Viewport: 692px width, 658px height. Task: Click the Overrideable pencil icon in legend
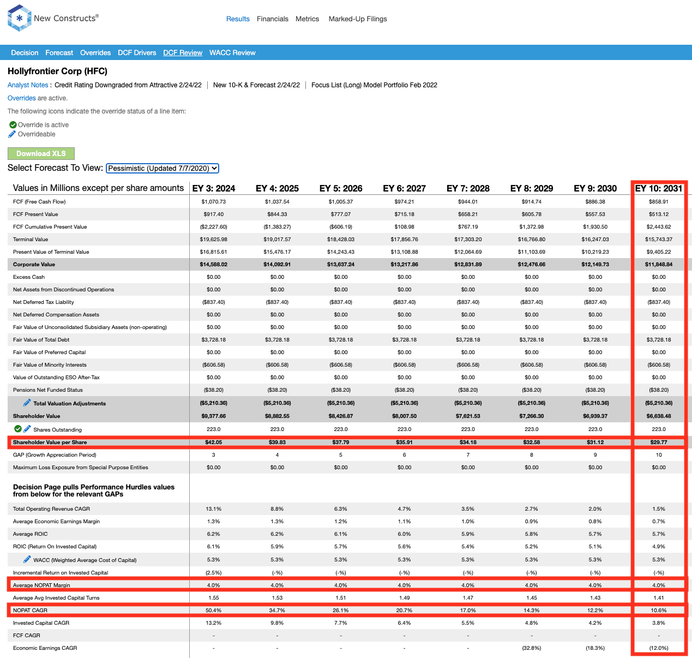[12, 134]
